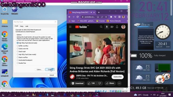The image size is (173, 97).
Task: Open the Colors... dialog button
Action: coord(39,70)
